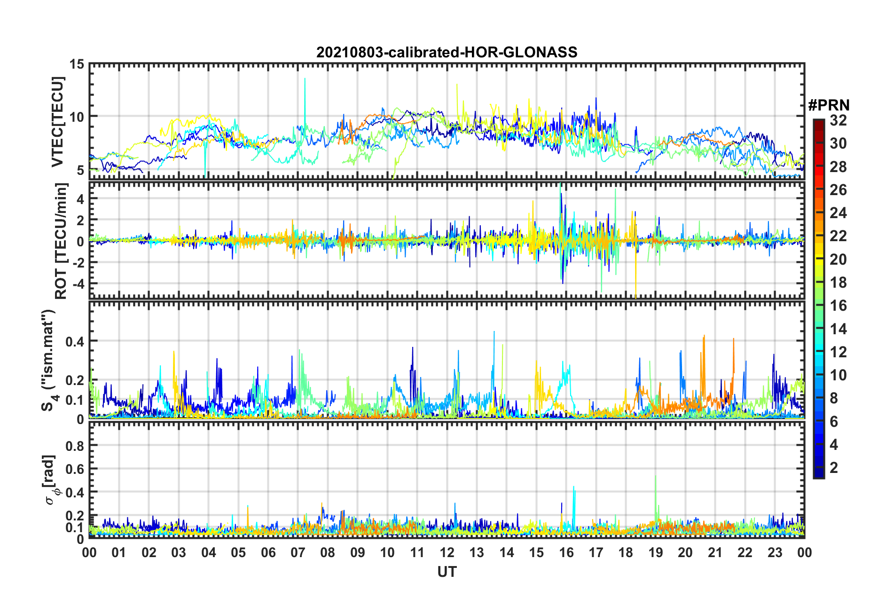Click the sigma phi [rad] axis label
894x598 pixels.
click(x=51, y=480)
